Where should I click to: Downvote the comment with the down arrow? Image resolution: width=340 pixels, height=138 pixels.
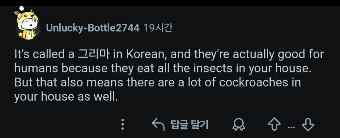coord(308,125)
